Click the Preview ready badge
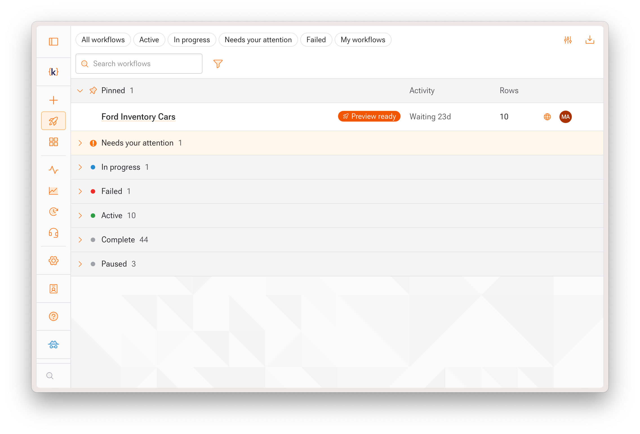640x434 pixels. [369, 116]
